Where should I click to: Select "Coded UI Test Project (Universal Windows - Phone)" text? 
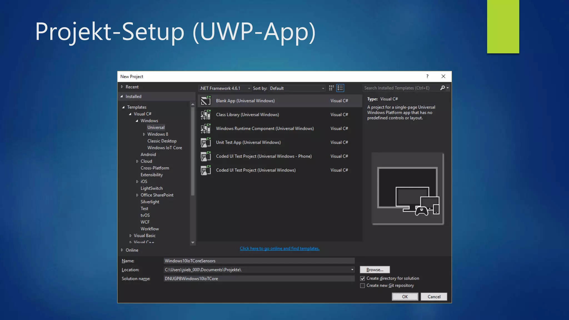[264, 156]
